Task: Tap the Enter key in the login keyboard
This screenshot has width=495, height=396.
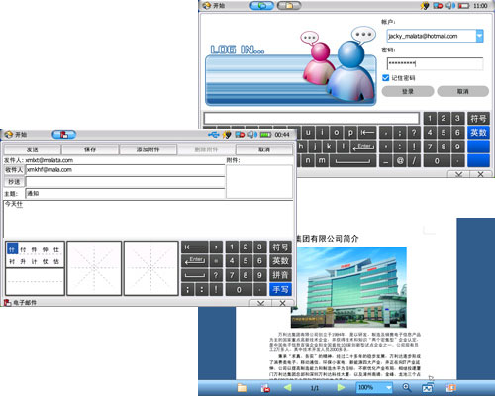Action: pyautogui.click(x=363, y=147)
